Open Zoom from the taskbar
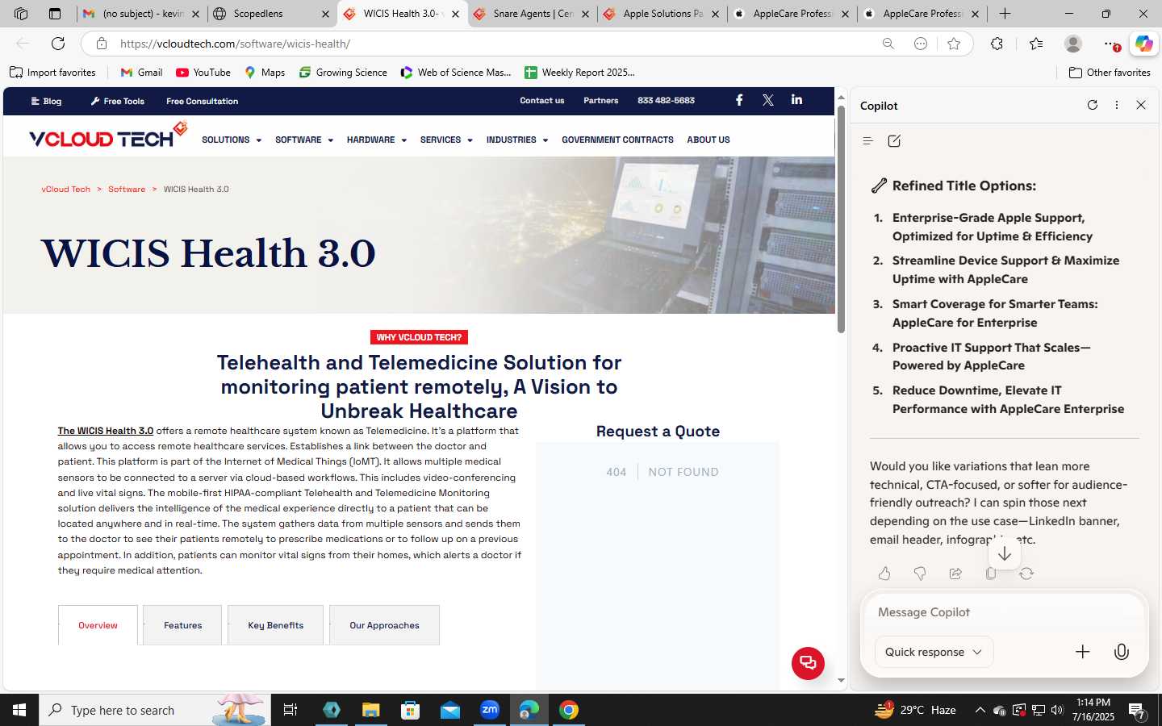Image resolution: width=1162 pixels, height=726 pixels. 490,710
